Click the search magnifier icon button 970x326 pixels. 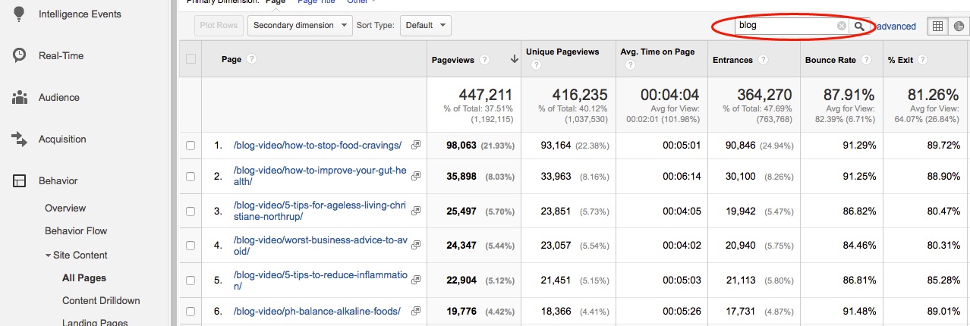click(x=859, y=26)
